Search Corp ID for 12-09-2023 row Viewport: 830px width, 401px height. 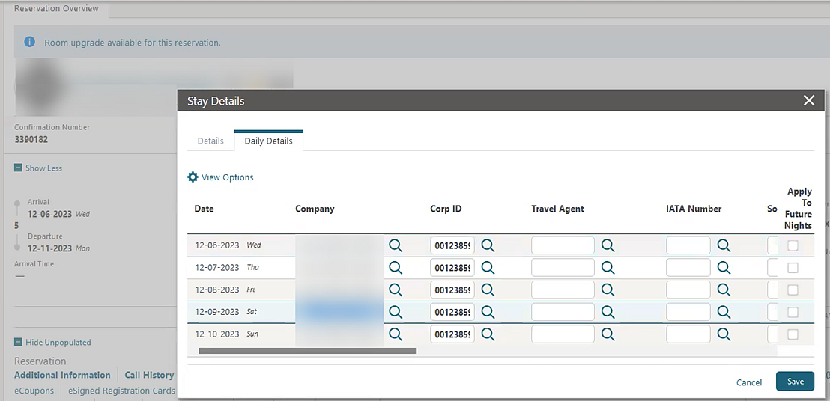488,312
